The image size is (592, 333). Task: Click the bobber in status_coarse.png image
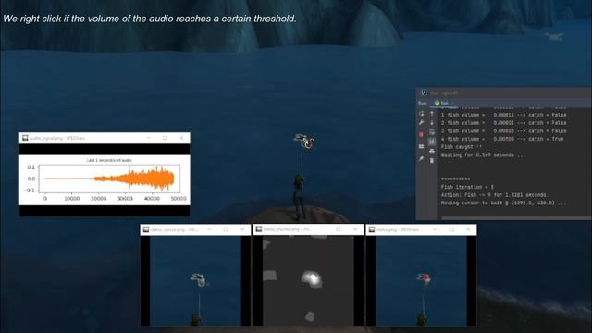tap(199, 279)
